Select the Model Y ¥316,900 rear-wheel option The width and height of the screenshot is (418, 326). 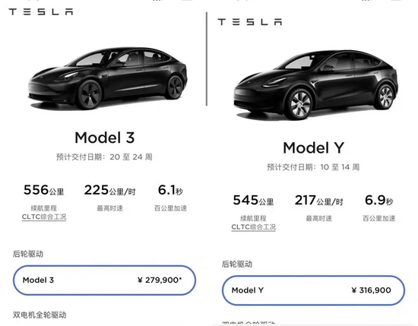click(313, 290)
